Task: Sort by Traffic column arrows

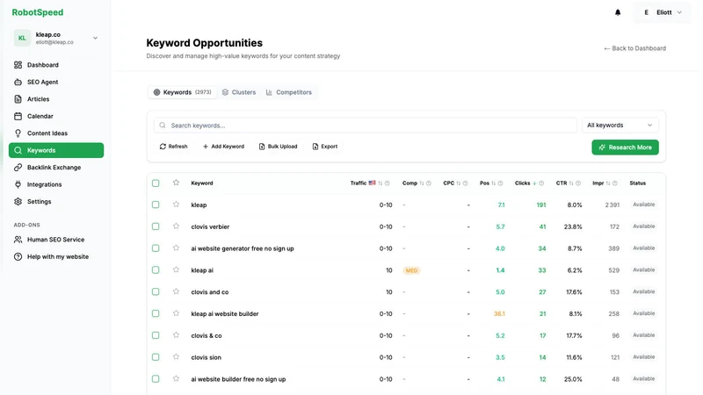Action: click(380, 183)
